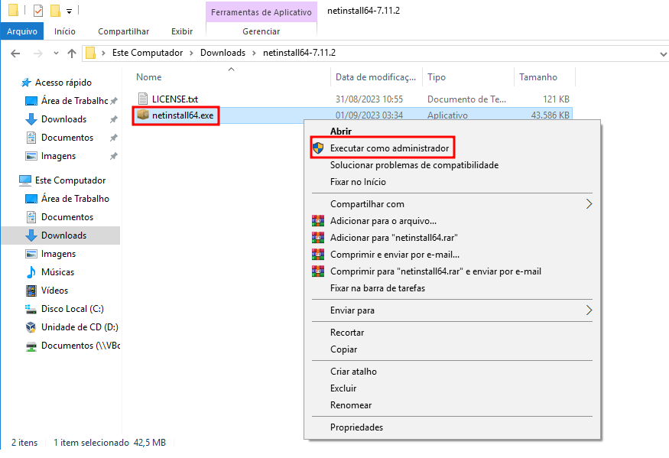Open Disco Local (C:) drive

click(72, 309)
